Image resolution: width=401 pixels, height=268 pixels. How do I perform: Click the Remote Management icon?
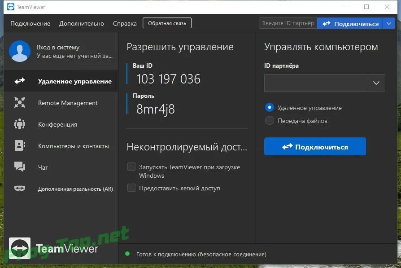[20, 102]
